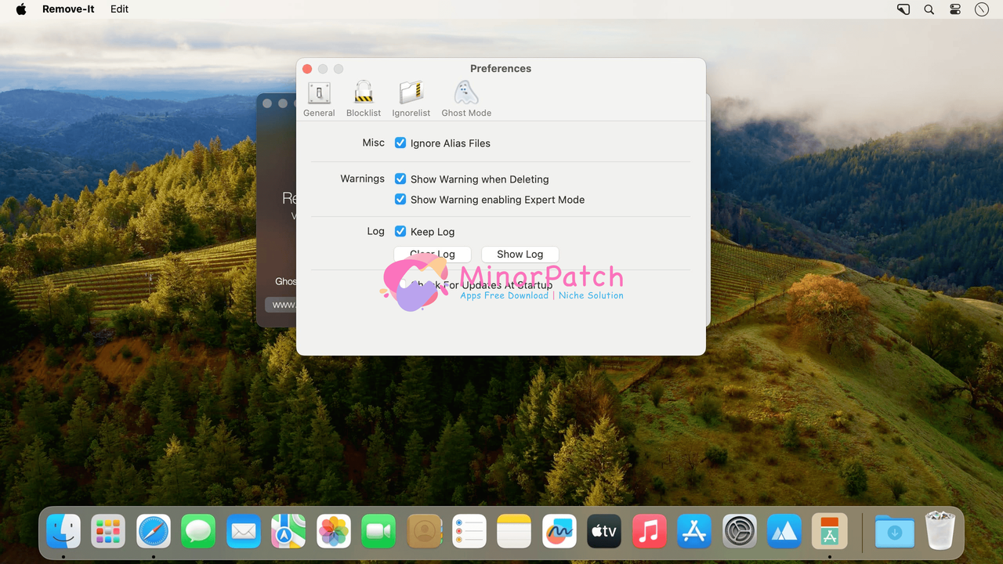This screenshot has width=1003, height=564.
Task: Open Maps from the Dock
Action: click(x=288, y=531)
